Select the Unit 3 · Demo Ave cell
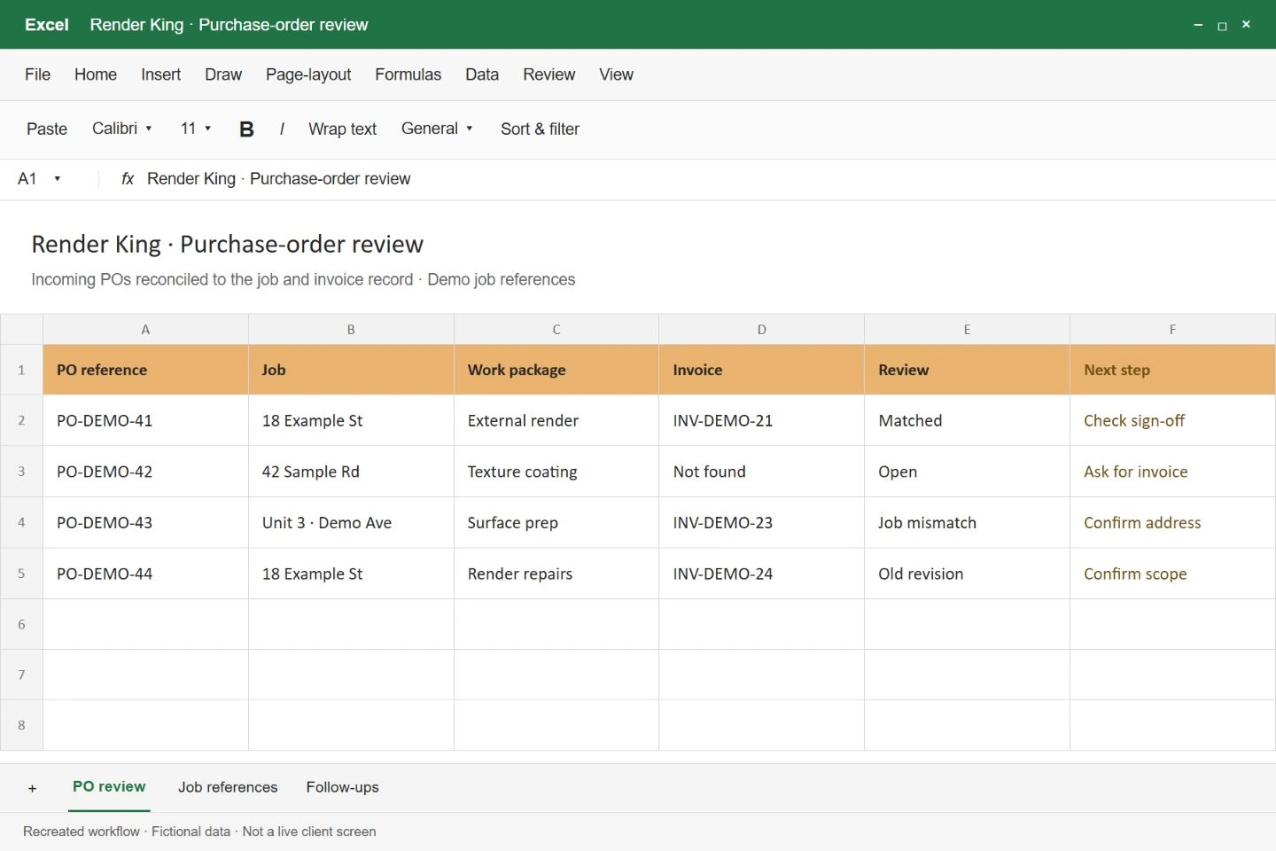 tap(351, 522)
